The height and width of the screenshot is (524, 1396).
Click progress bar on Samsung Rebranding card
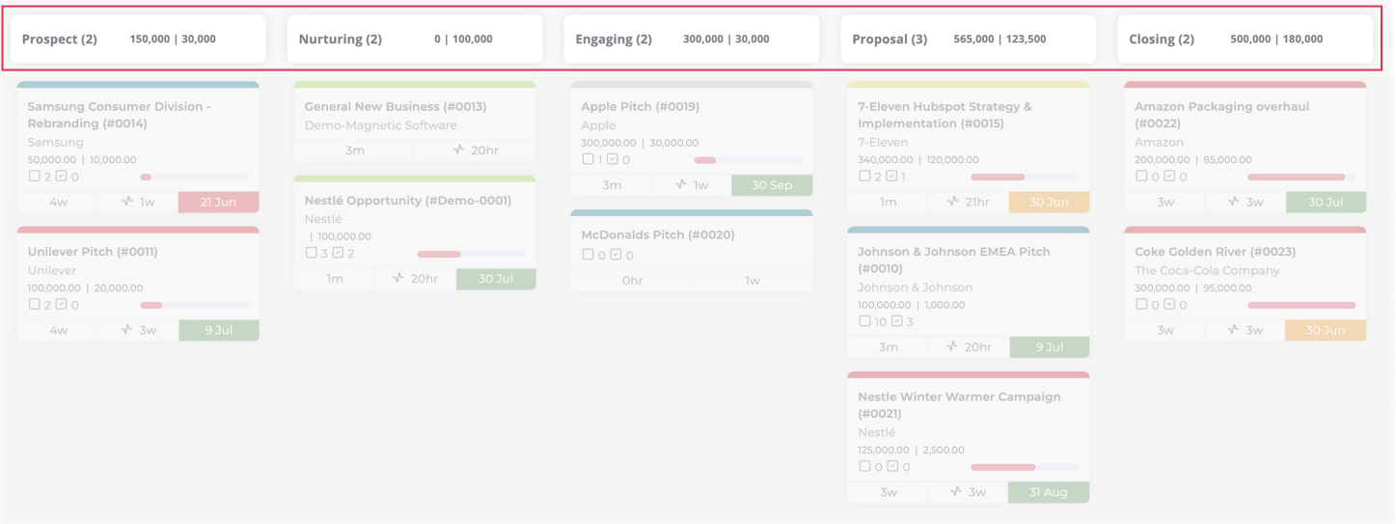194,177
